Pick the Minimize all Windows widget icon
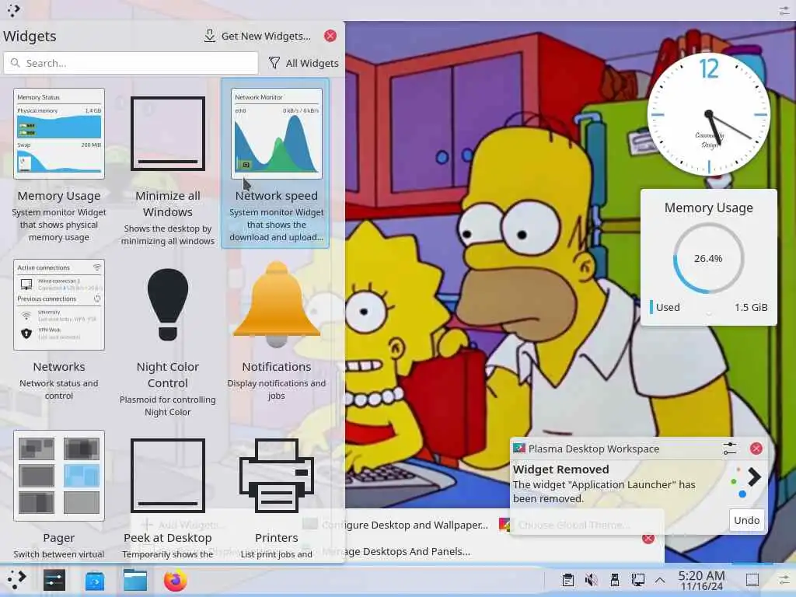The height and width of the screenshot is (597, 796). pyautogui.click(x=168, y=134)
